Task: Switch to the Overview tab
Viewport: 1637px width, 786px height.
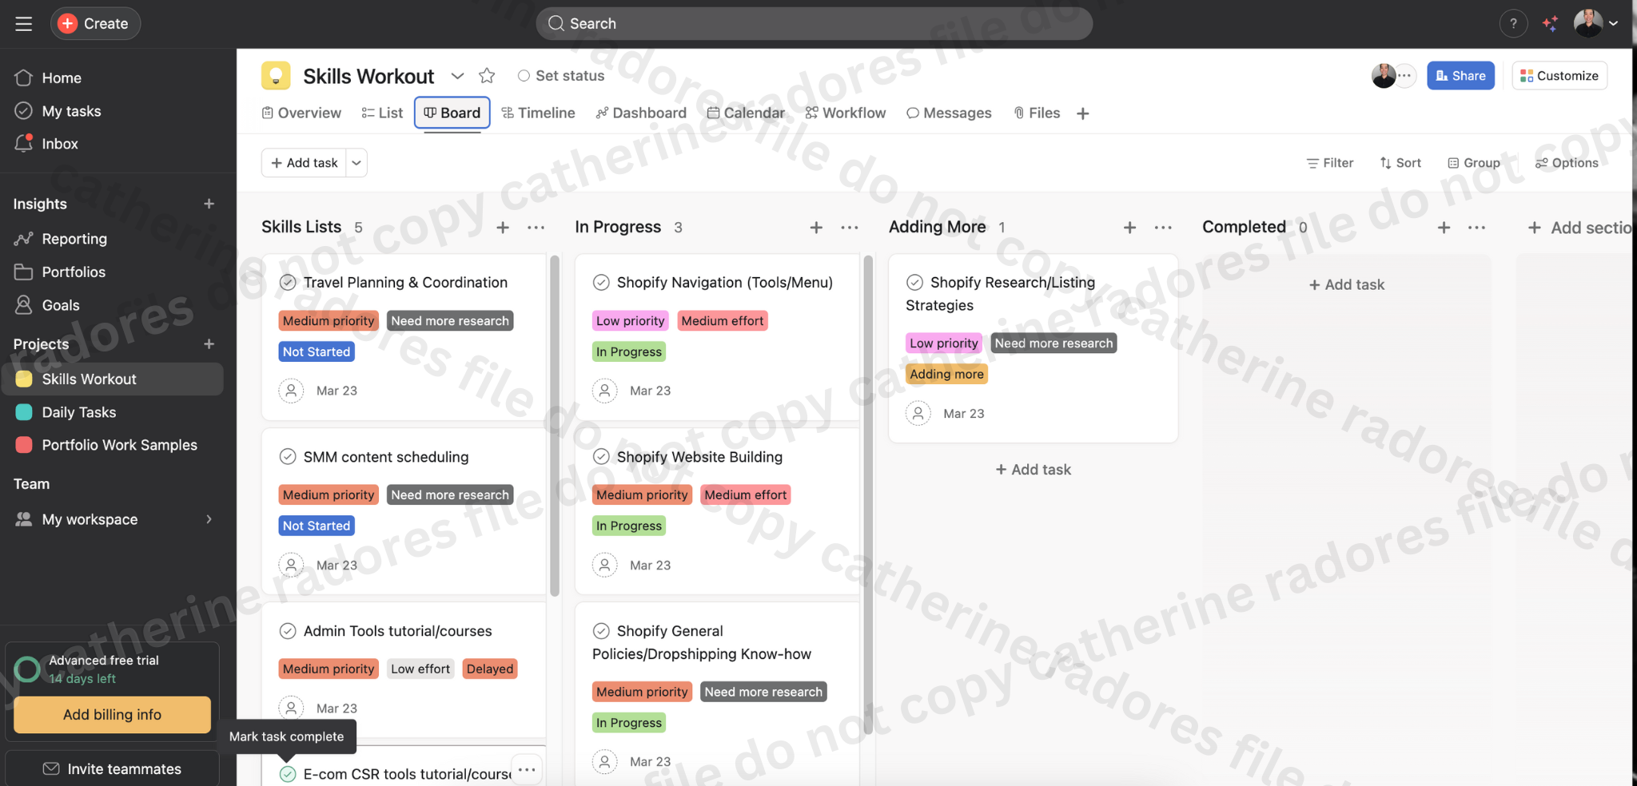Action: pos(301,113)
